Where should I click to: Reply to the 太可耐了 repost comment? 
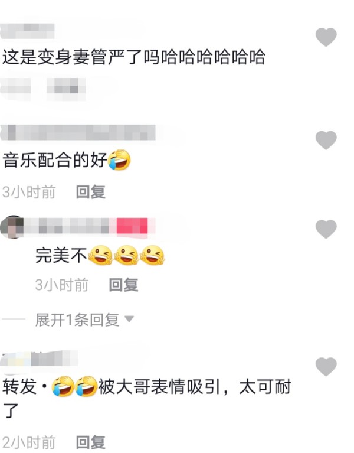[x=91, y=442]
